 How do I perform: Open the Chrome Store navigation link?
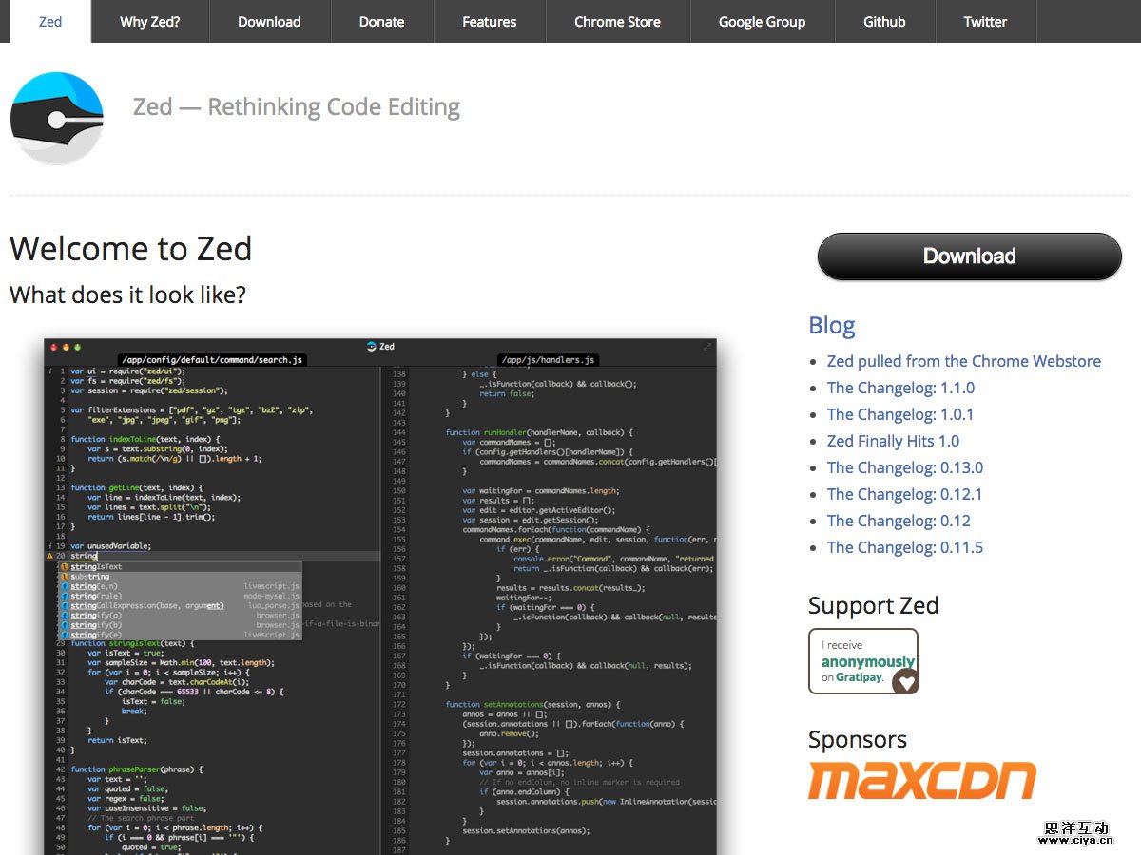pyautogui.click(x=617, y=21)
